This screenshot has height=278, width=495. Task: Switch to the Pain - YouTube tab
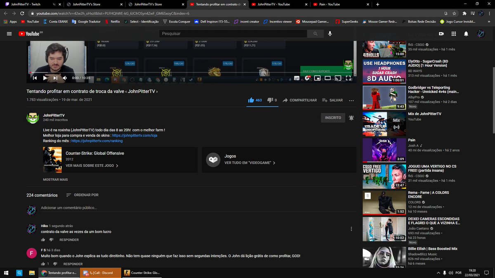click(339, 4)
